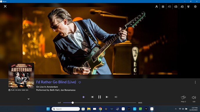The width and height of the screenshot is (200, 112).
Task: Open the three-dot track options menu
Action: [x=195, y=82]
